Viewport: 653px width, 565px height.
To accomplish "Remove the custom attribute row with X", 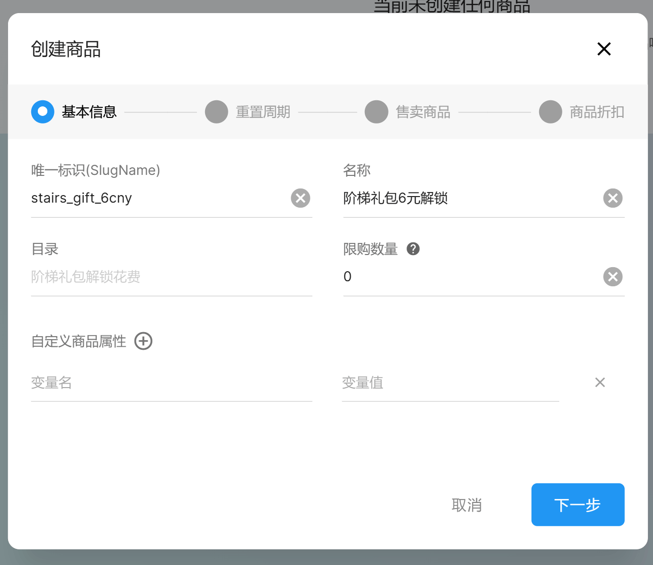I will coord(600,383).
